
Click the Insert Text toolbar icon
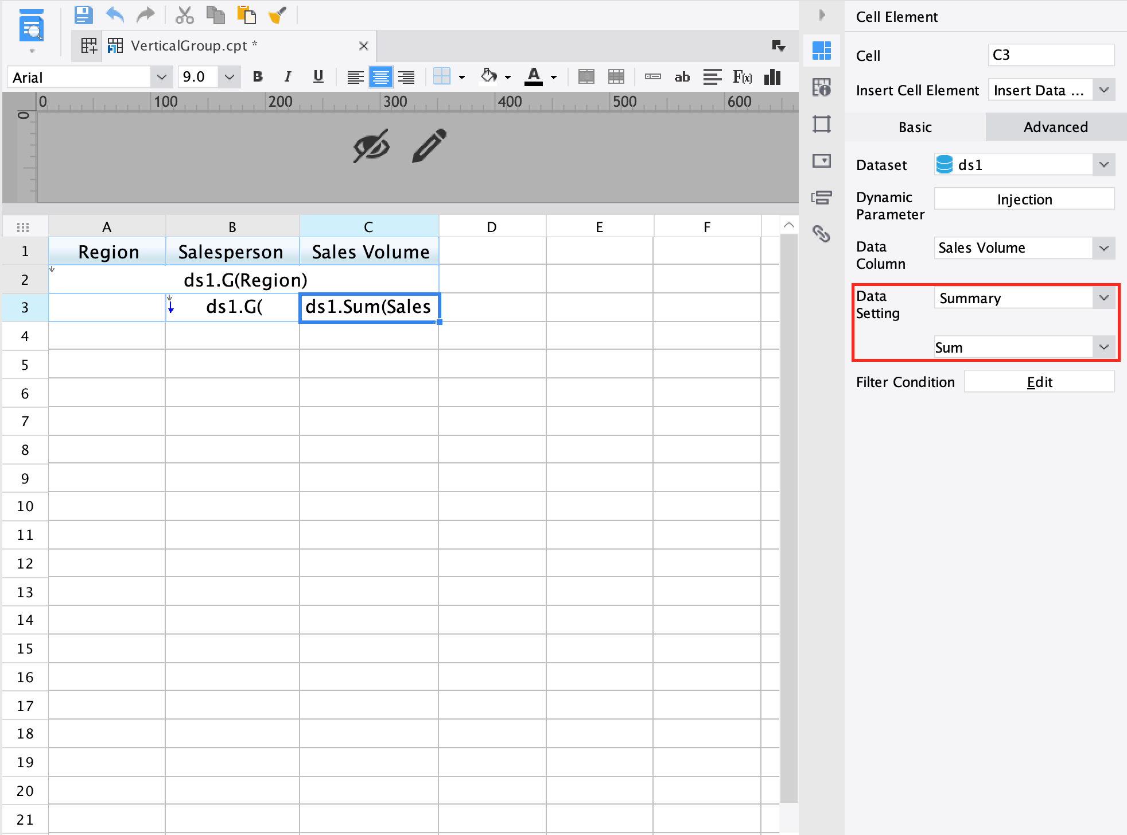point(682,76)
